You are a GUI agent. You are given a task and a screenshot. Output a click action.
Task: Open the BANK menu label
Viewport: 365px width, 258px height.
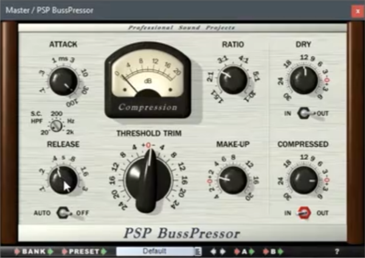pos(33,252)
